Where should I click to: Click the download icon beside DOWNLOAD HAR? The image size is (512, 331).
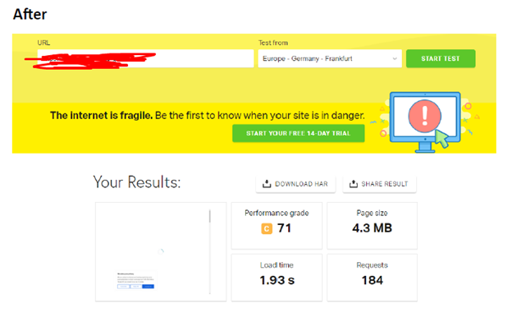(x=267, y=184)
